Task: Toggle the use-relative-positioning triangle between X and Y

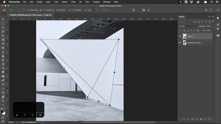Action: (x=41, y=10)
